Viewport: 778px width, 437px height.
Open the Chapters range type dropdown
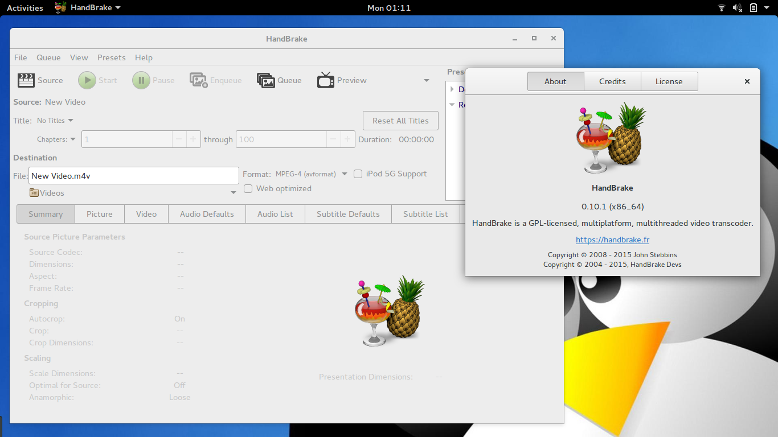56,139
